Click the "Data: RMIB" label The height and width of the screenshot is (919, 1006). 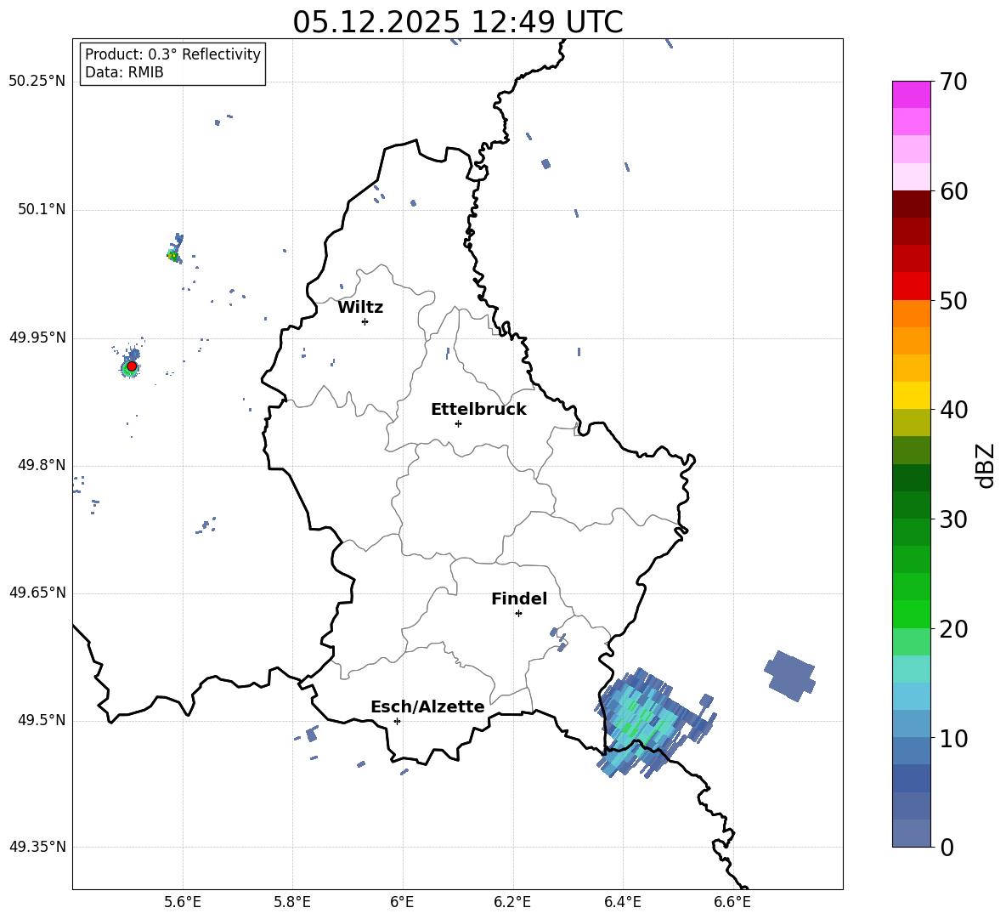[124, 72]
